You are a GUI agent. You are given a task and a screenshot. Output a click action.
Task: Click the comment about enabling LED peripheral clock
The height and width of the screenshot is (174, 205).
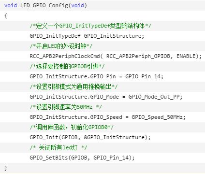pyautogui.click(x=61, y=46)
